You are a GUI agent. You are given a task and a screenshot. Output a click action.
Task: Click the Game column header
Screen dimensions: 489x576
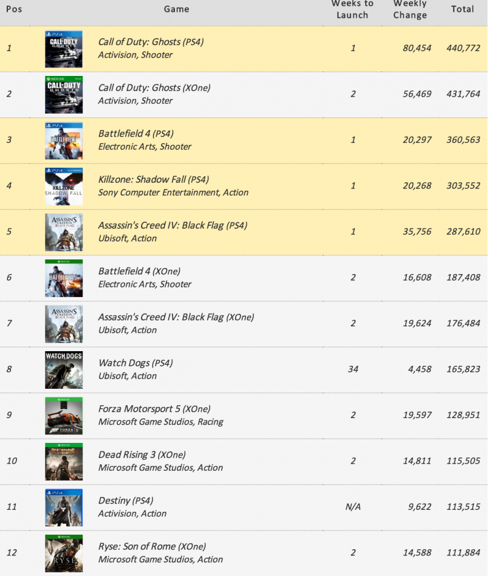(x=177, y=9)
